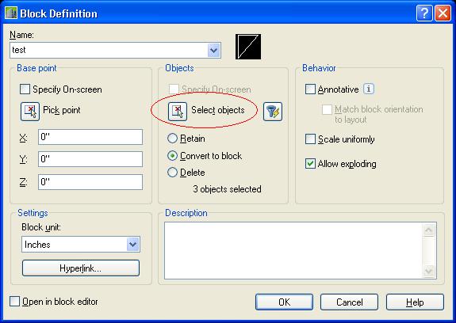
Task: Check the Annotative checkbox
Action: pos(310,89)
